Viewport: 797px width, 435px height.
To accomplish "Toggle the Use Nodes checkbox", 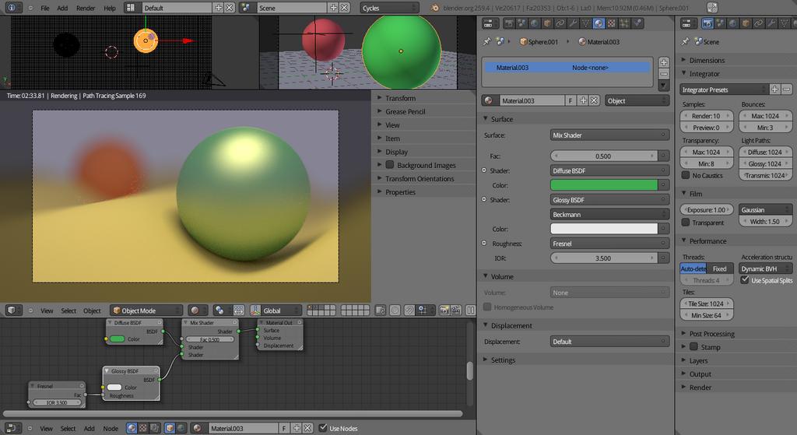I will point(323,428).
